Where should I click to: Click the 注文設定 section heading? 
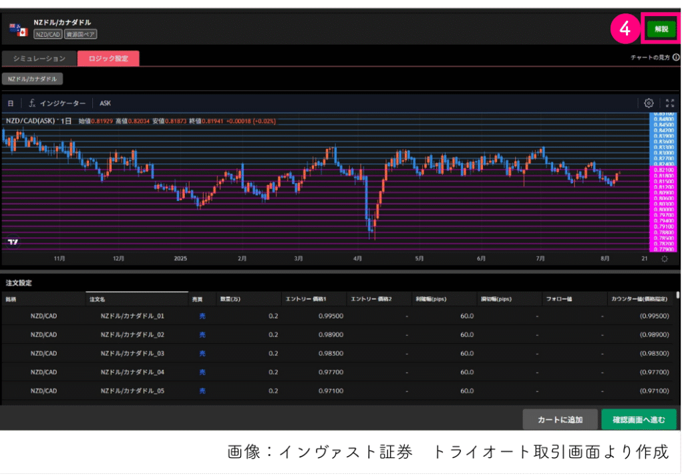19,283
